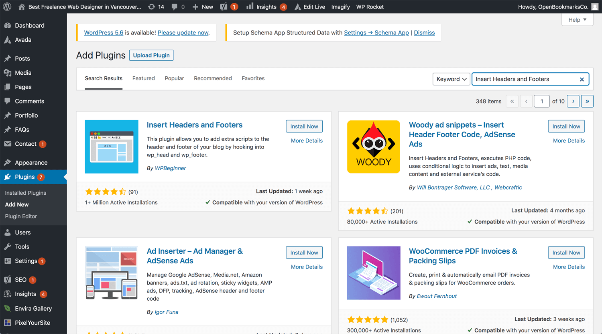
Task: Open Installed Plugins submenu item
Action: point(26,193)
